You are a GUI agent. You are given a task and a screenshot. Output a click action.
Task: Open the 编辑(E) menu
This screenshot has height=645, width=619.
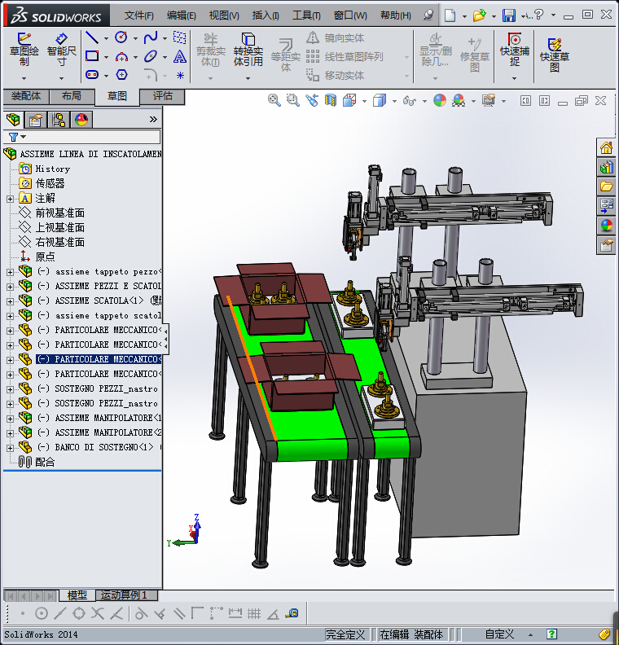[x=181, y=15]
